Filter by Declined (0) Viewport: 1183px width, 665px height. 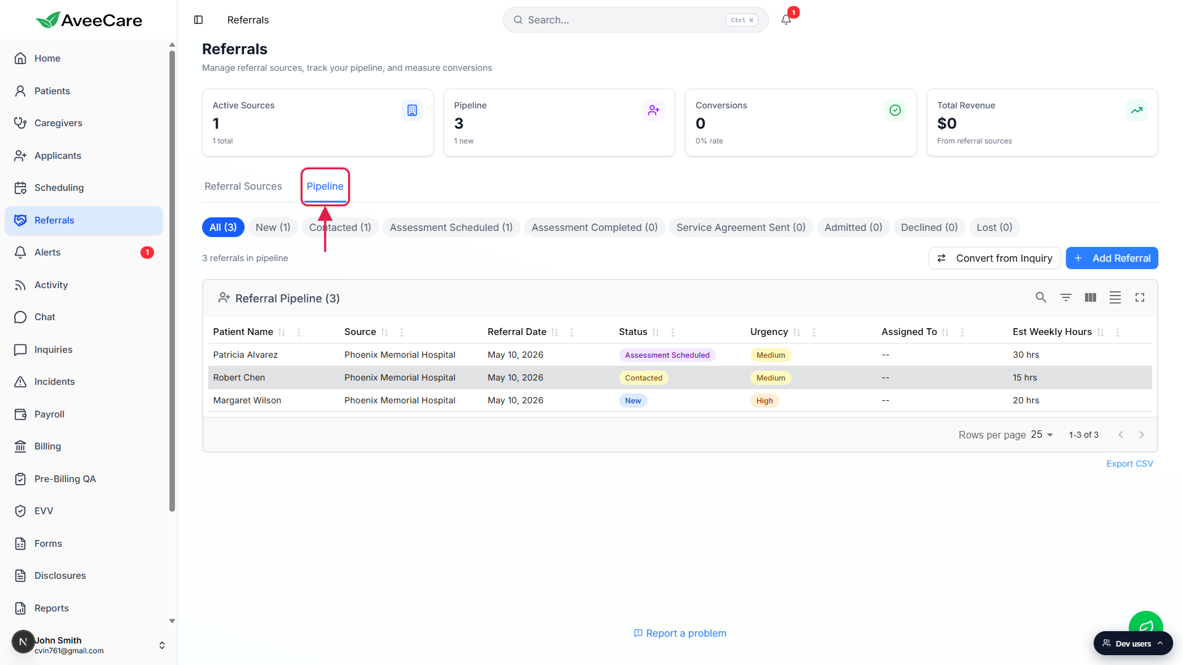coord(929,227)
